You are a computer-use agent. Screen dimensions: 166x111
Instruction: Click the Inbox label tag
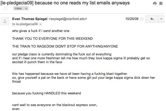click(18, 8)
